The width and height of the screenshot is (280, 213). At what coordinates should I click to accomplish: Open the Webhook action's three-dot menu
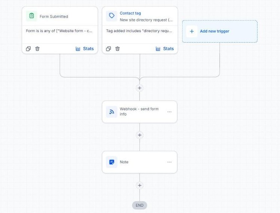point(169,112)
